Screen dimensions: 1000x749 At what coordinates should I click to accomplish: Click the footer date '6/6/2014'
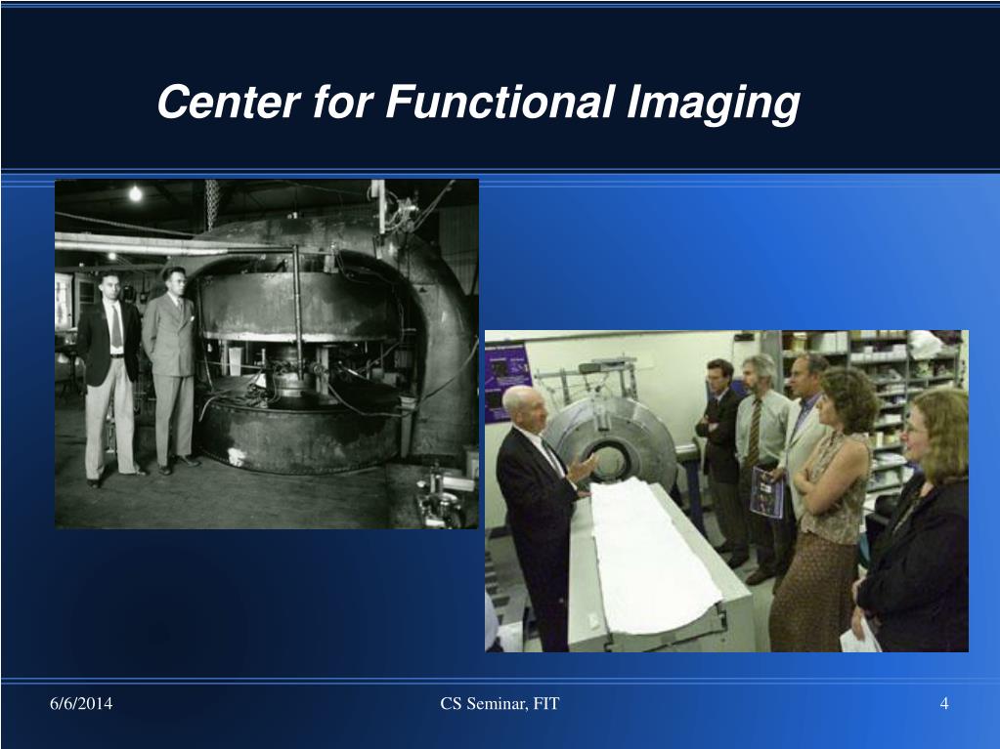coord(81,703)
